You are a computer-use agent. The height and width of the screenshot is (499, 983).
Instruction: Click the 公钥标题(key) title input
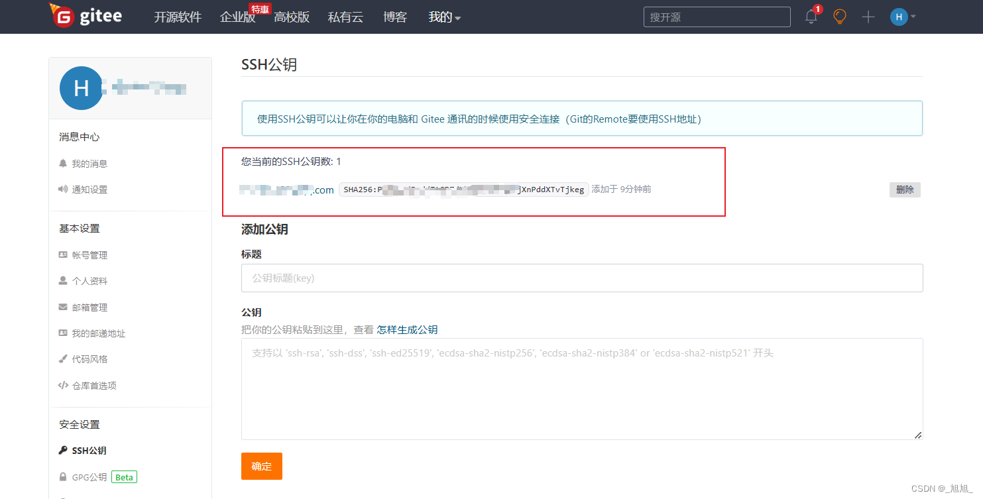pos(582,278)
